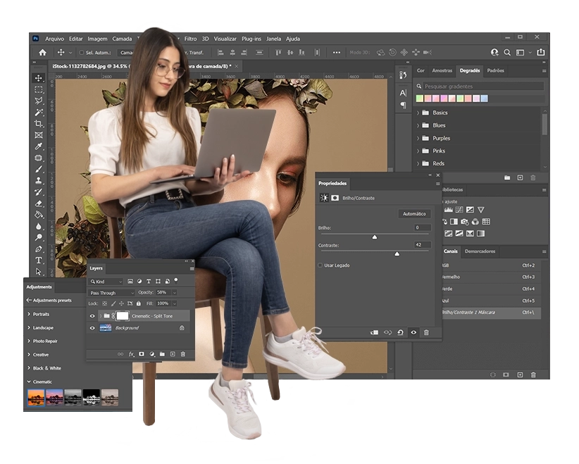The width and height of the screenshot is (579, 464).
Task: Expand the Reds gradient folder
Action: (420, 163)
